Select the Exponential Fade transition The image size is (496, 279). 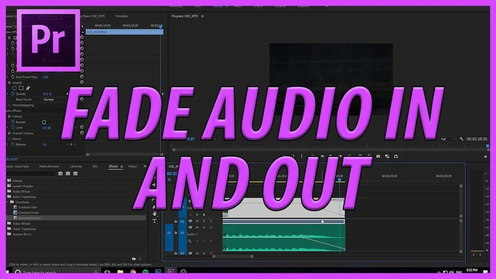coord(29,218)
